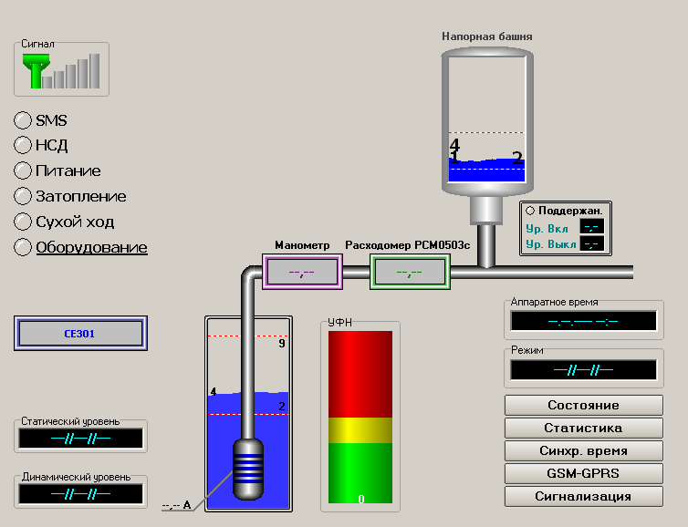Viewport: 688px width, 527px height.
Task: Click the CE301 meter box
Action: [79, 334]
